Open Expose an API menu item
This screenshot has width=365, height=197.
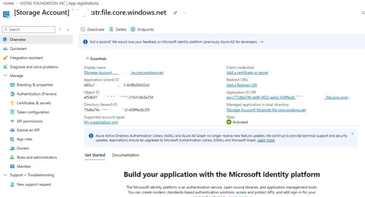click(28, 130)
